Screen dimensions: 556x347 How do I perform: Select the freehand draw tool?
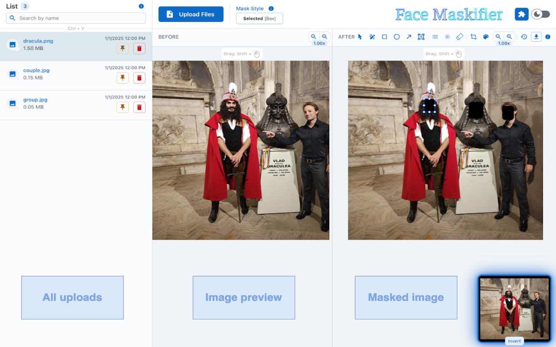372,36
